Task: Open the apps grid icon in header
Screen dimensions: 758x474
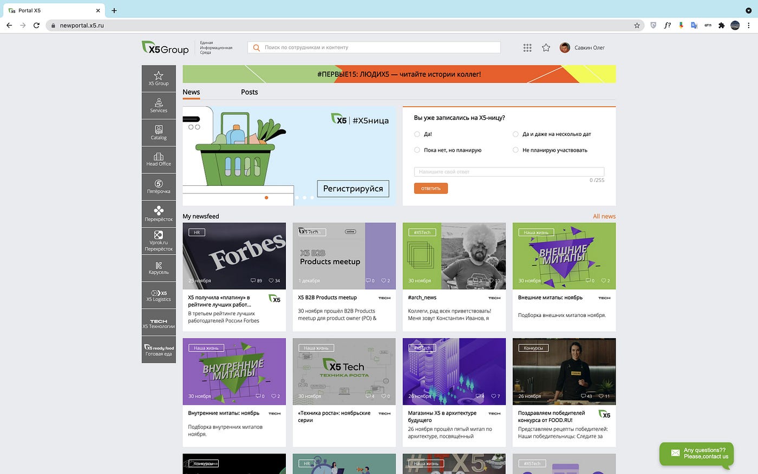Action: point(527,48)
